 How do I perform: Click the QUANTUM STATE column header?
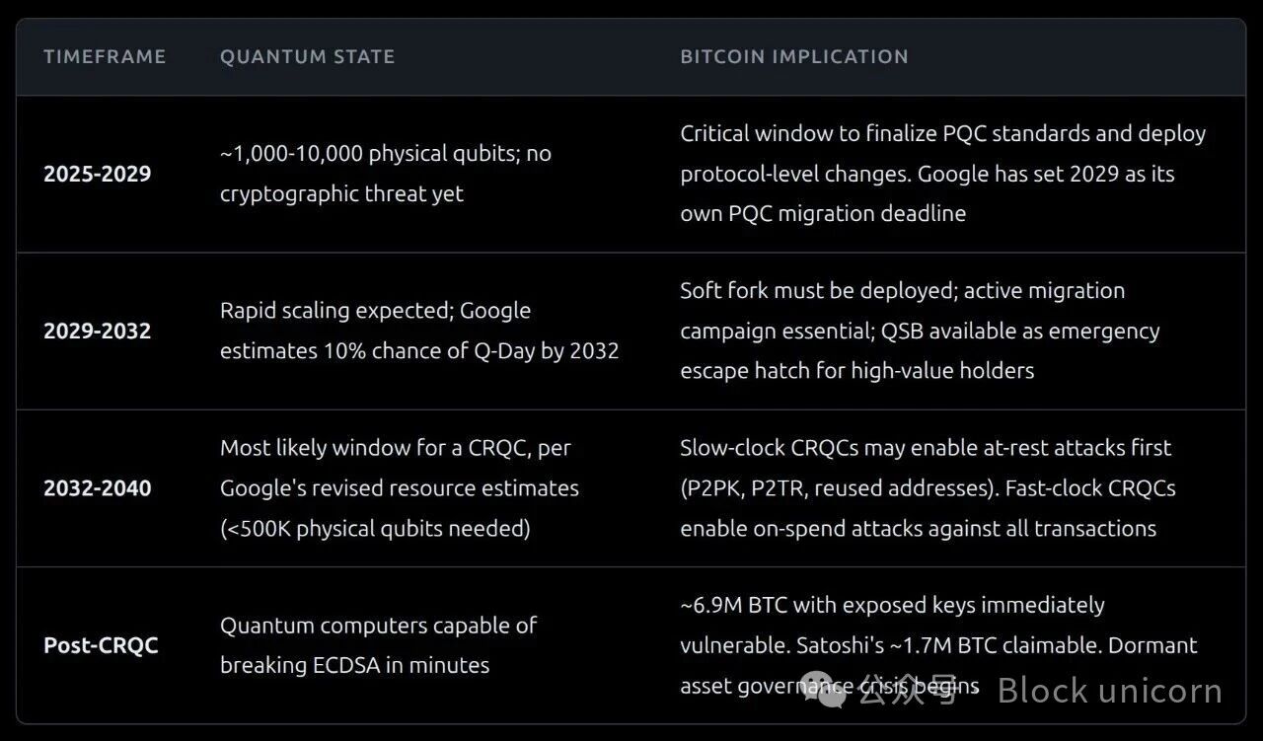[x=307, y=56]
